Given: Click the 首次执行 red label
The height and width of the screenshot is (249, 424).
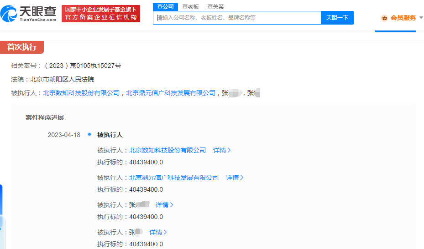Looking at the screenshot, I should 22,47.
